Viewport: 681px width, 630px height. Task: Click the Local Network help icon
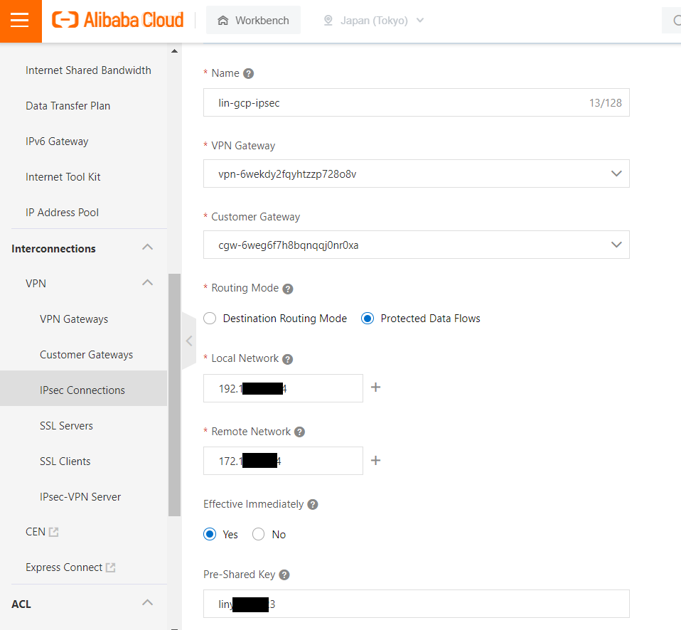tap(287, 359)
